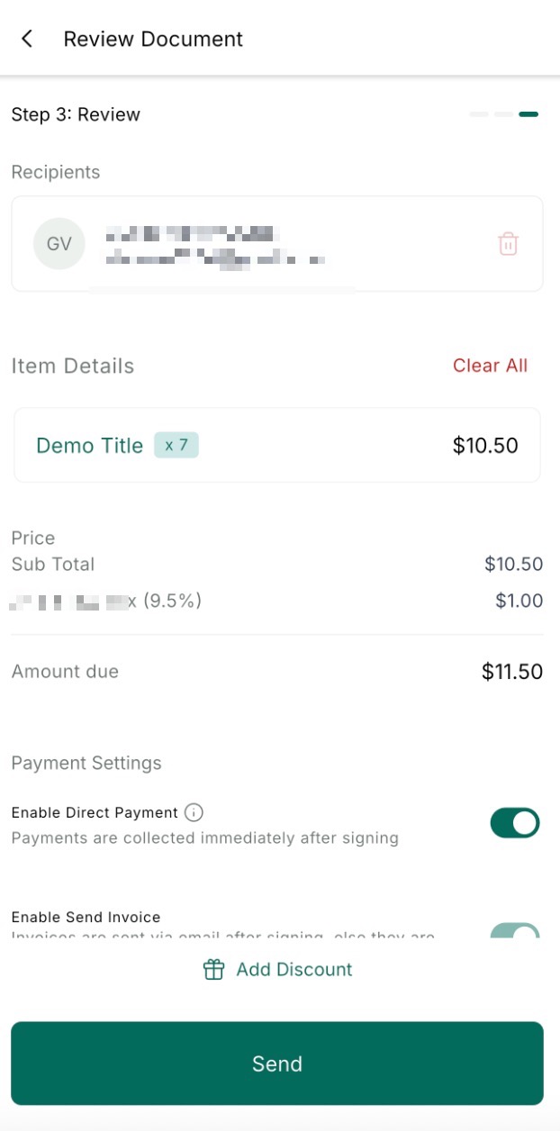
Task: Click the 9.5% tax line label
Action: (106, 601)
